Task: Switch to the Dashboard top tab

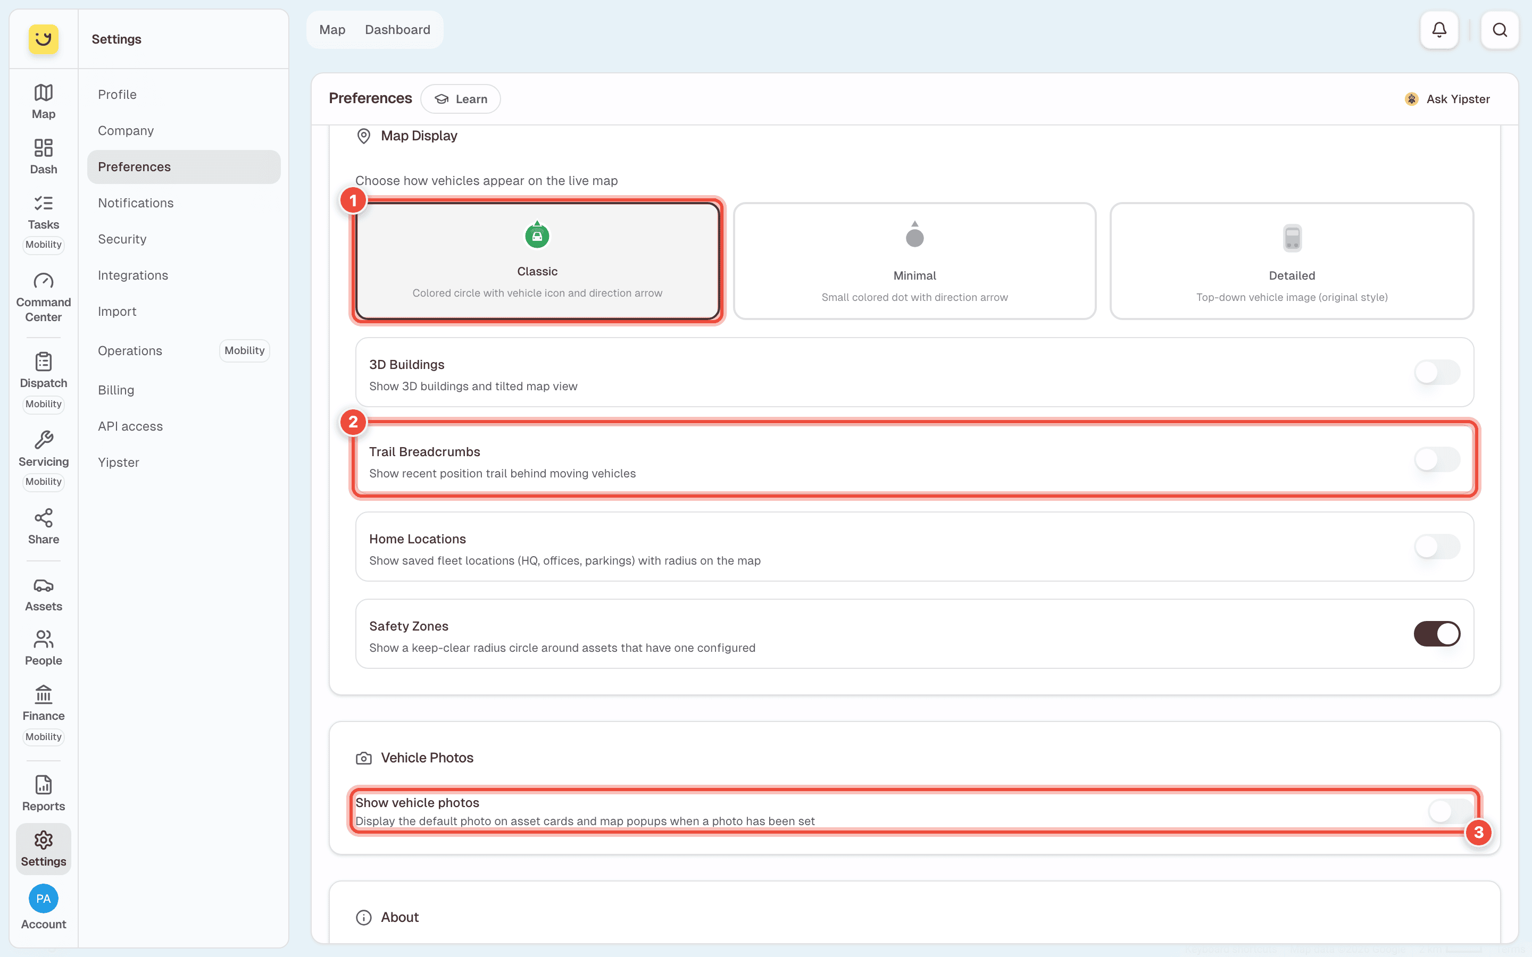Action: pyautogui.click(x=397, y=30)
